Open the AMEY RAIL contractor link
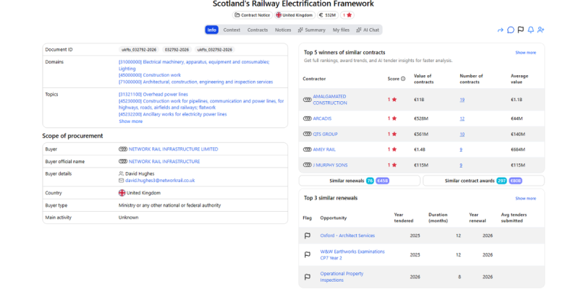Image resolution: width=579 pixels, height=289 pixels. [324, 150]
